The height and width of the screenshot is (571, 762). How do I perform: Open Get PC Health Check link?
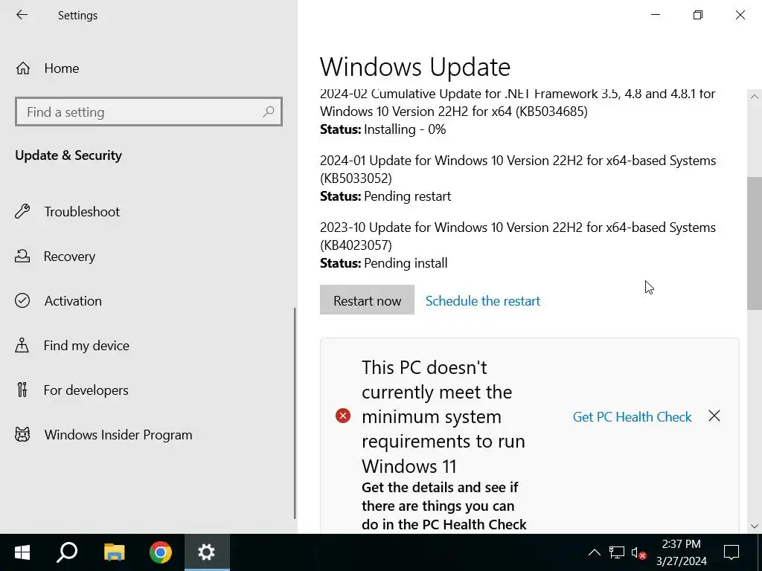[632, 417]
